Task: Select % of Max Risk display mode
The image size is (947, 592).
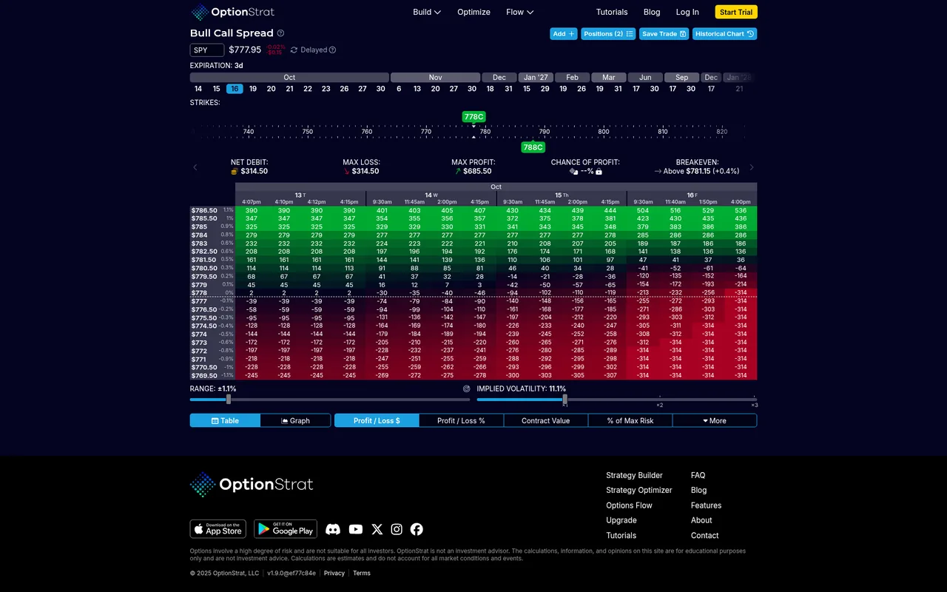Action: click(x=630, y=420)
